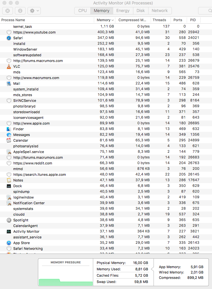Sort by PID column header
Image resolution: width=212 pixels, height=289 pixels.
[193, 20]
